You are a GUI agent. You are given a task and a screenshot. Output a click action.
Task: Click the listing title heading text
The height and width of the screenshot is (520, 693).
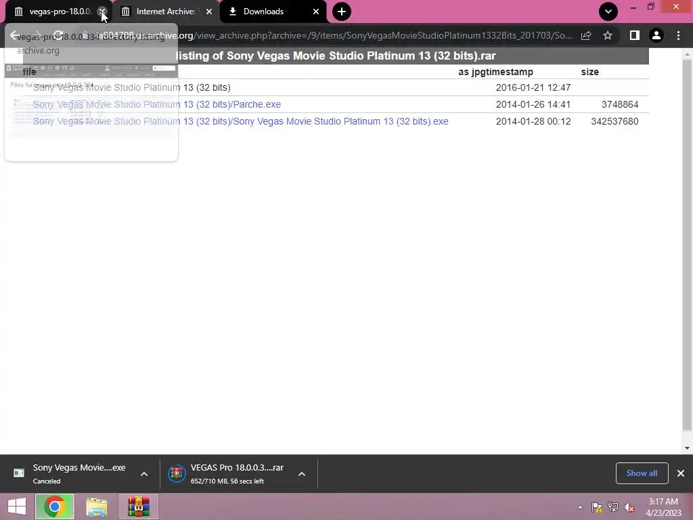pos(336,56)
